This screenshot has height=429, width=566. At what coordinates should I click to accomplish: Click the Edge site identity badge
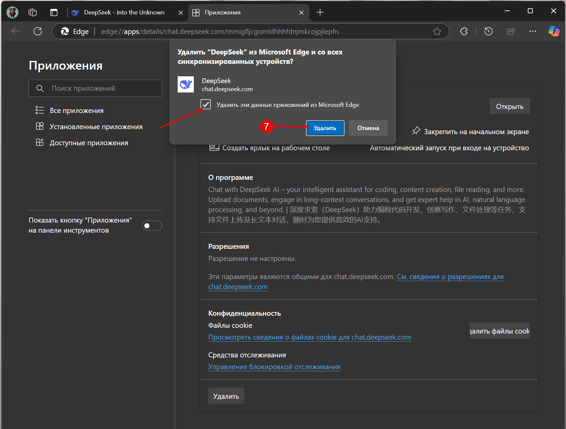(75, 31)
